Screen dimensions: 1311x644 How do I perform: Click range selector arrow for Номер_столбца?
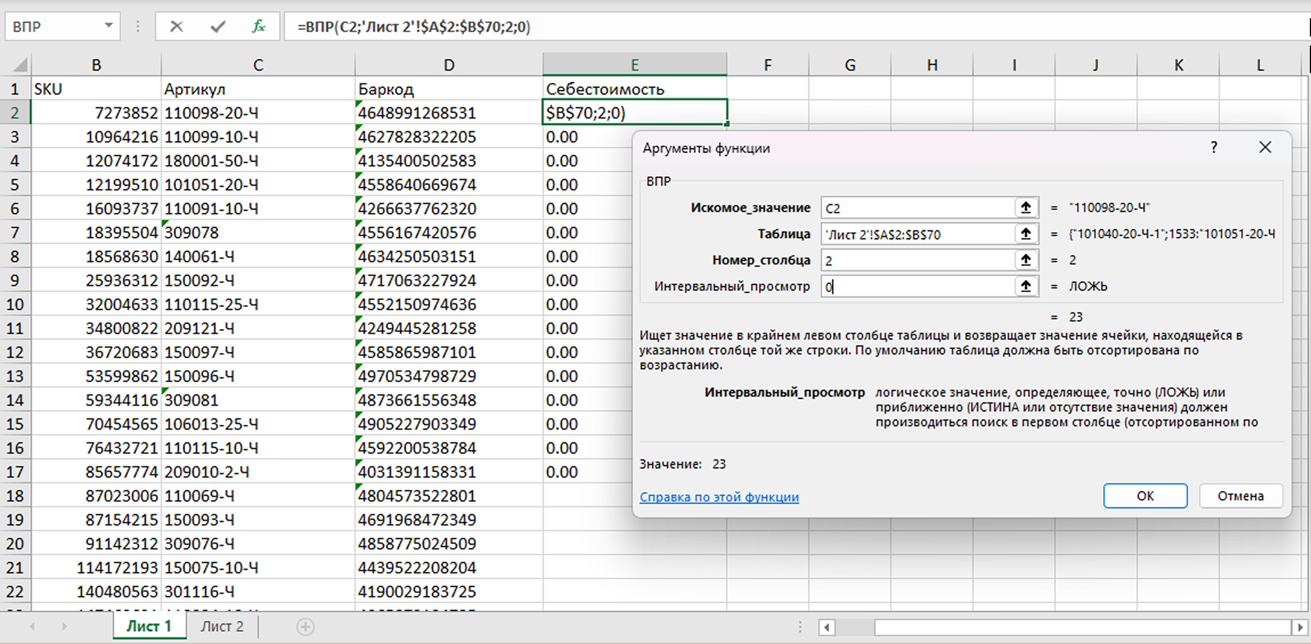(x=1025, y=260)
